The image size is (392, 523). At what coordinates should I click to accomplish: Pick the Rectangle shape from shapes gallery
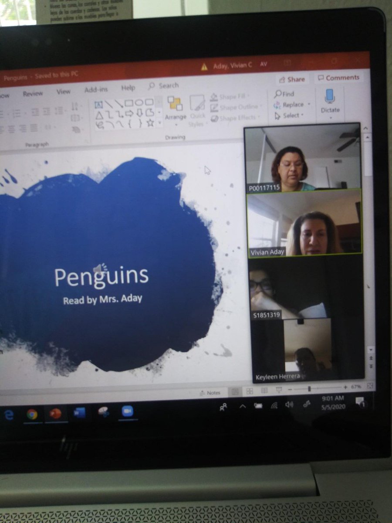point(129,103)
